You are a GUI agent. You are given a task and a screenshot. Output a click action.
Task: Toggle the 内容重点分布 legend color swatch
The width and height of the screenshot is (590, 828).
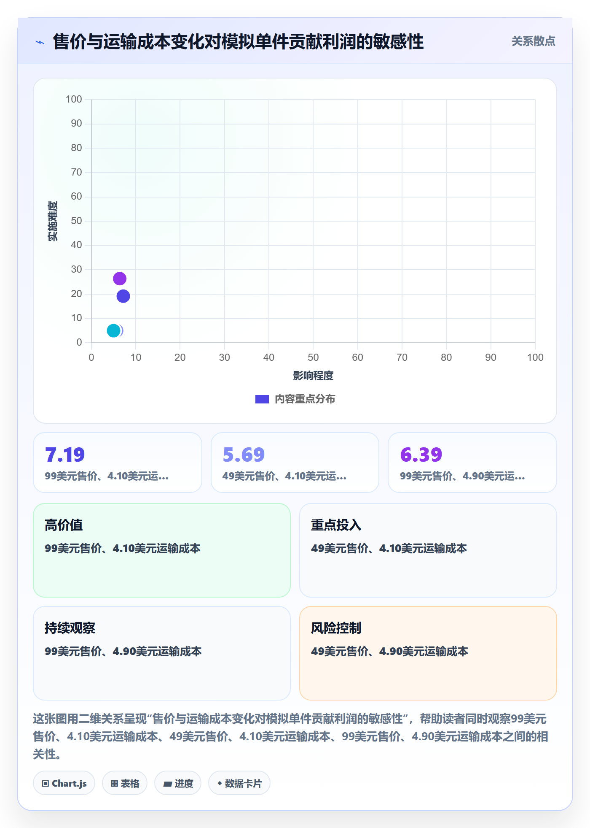coord(262,399)
